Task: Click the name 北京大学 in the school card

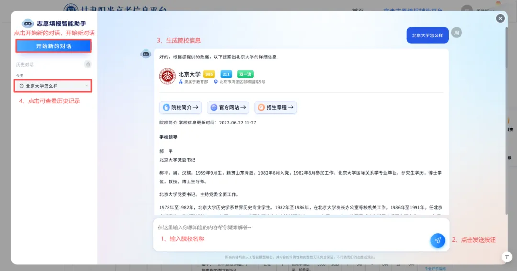Action: [189, 74]
